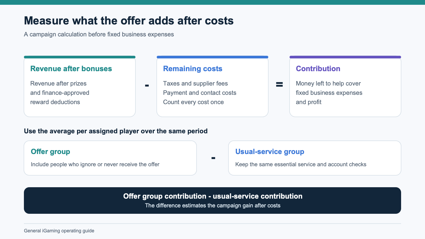Click the minus sign between revenue and costs
The height and width of the screenshot is (239, 425).
(147, 85)
